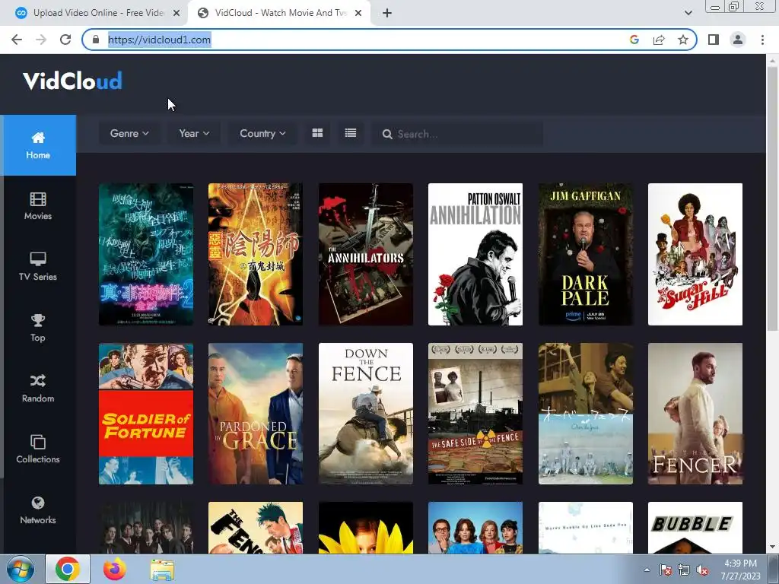The image size is (779, 584).
Task: Open the Home sidebar item
Action: coord(38,145)
